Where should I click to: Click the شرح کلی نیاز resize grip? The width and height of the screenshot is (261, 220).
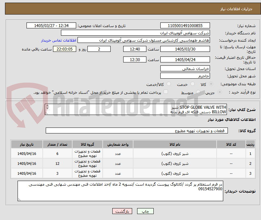point(47,113)
